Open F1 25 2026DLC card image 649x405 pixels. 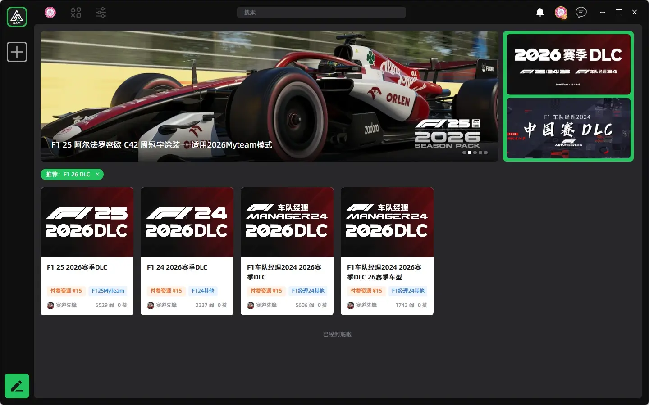click(x=87, y=222)
